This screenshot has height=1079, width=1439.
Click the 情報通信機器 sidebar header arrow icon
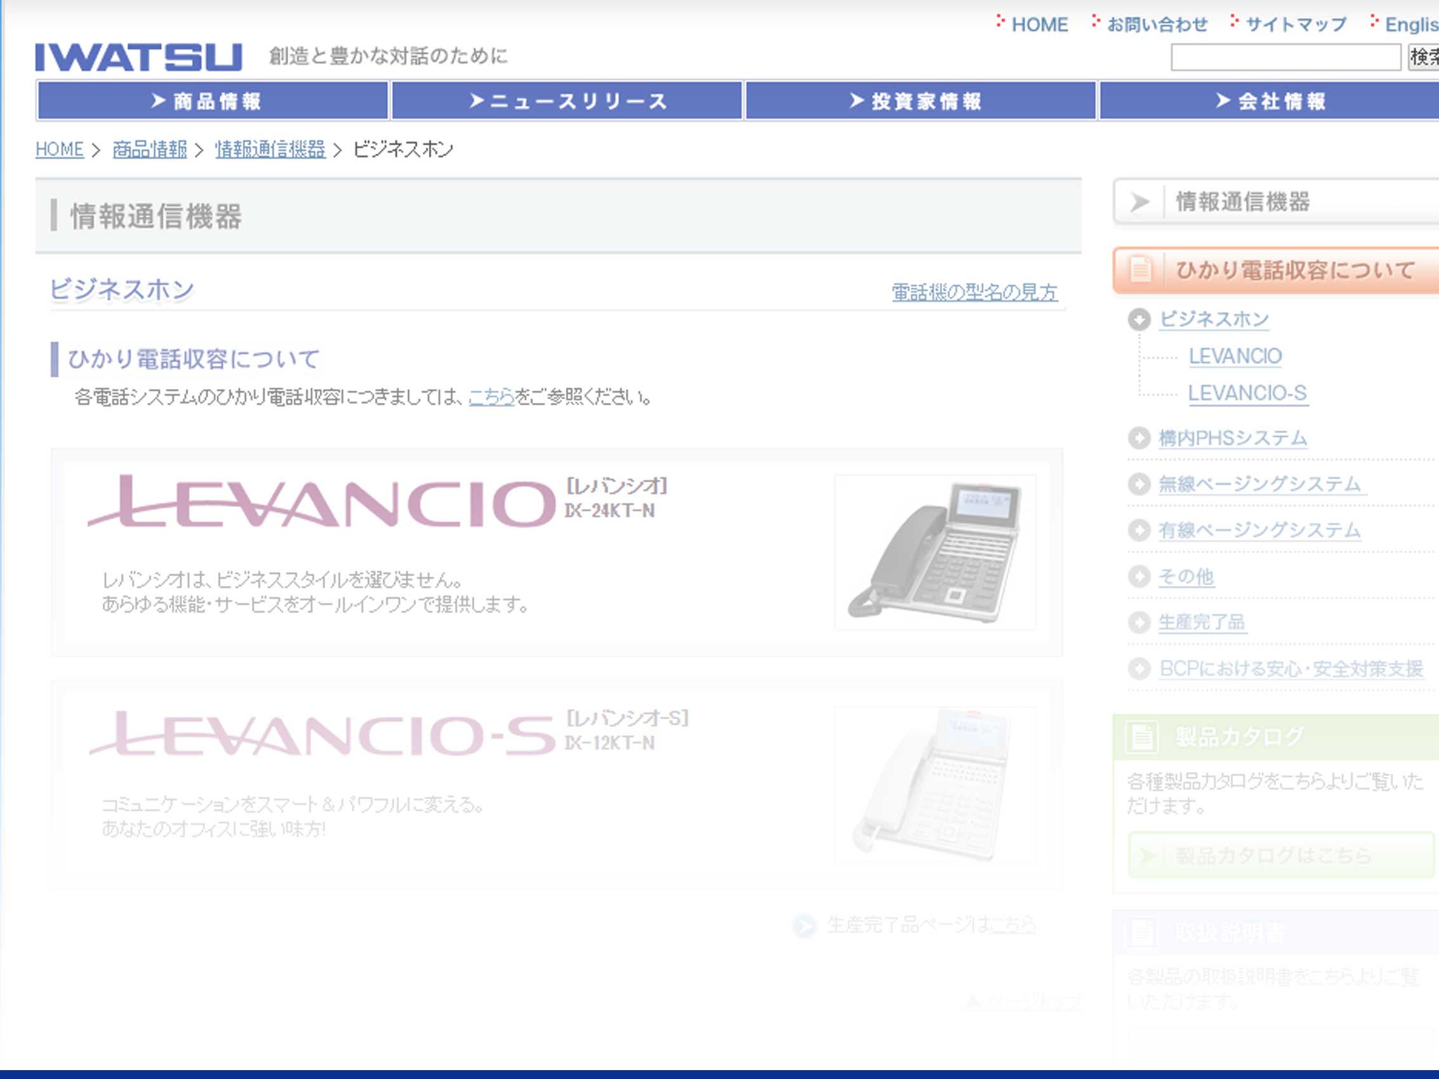coord(1140,202)
